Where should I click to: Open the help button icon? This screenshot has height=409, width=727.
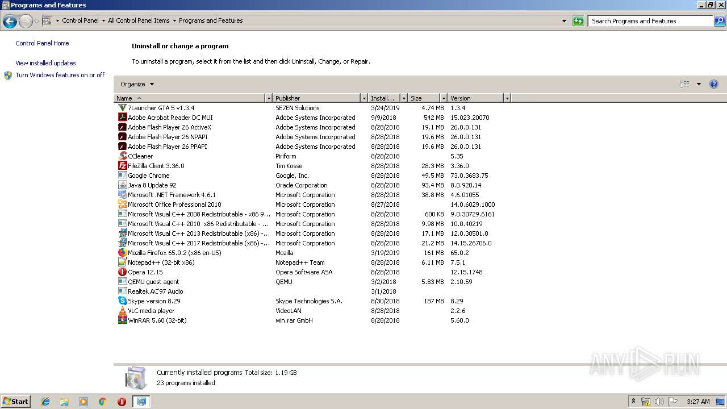pos(714,84)
